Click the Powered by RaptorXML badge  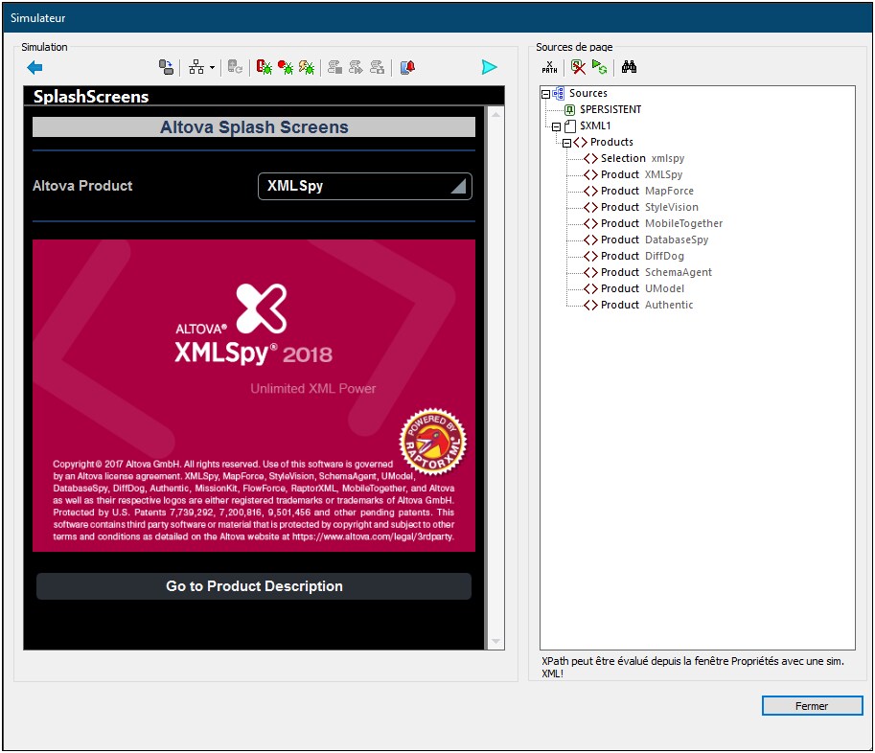coord(433,442)
